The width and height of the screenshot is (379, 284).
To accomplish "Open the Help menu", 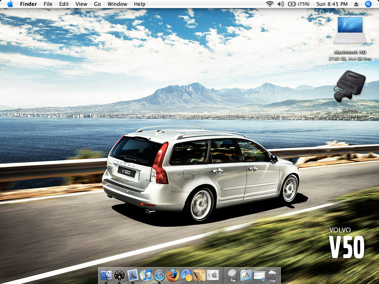I will (x=140, y=4).
